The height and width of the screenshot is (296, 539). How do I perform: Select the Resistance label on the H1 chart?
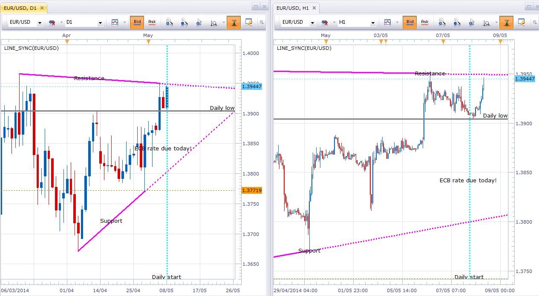pyautogui.click(x=430, y=73)
